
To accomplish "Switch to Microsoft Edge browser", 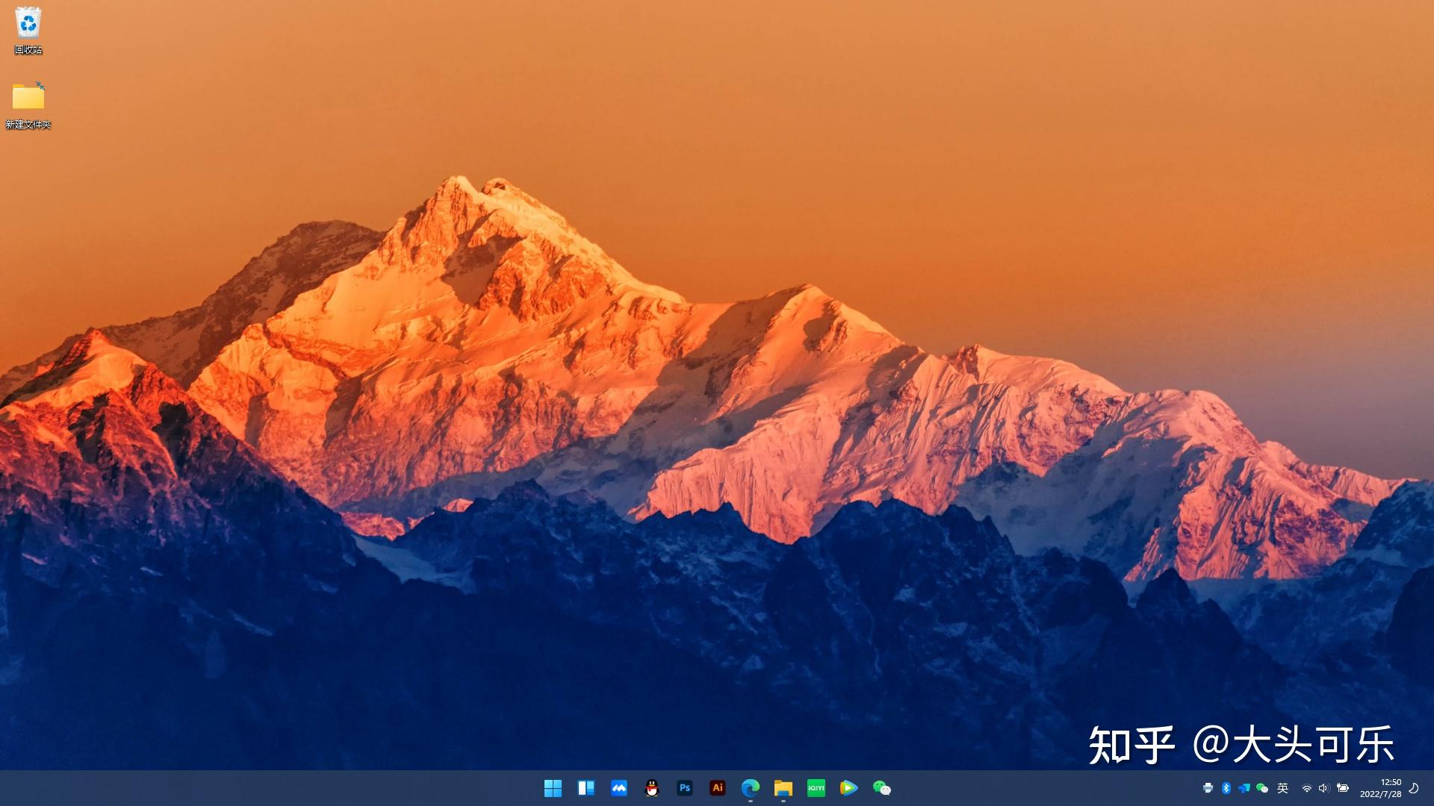I will click(x=751, y=788).
